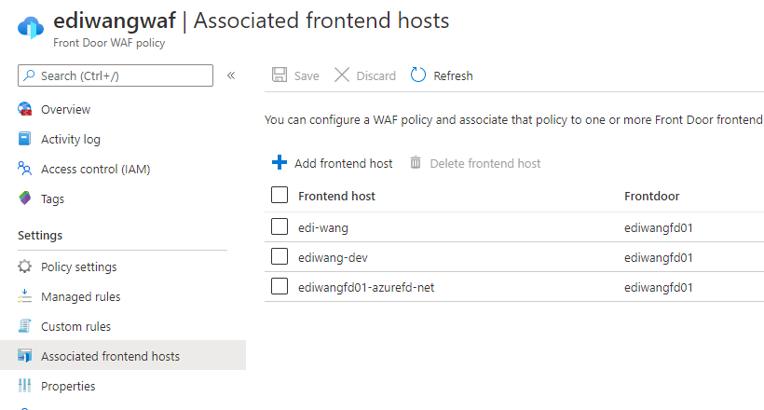Screen dimensions: 764x410
Task: Click the Refresh circular arrow icon
Action: click(418, 75)
